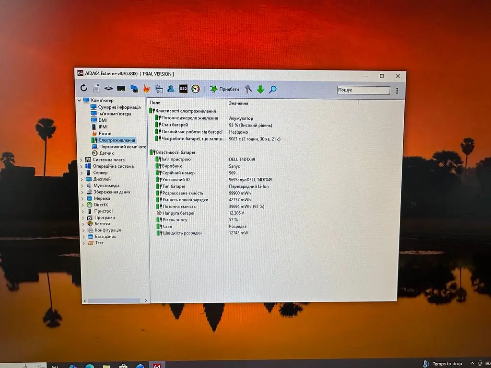Screen dimensions: 491x368
Task: Click the AIDA64 taskbar icon
Action: [x=157, y=365]
